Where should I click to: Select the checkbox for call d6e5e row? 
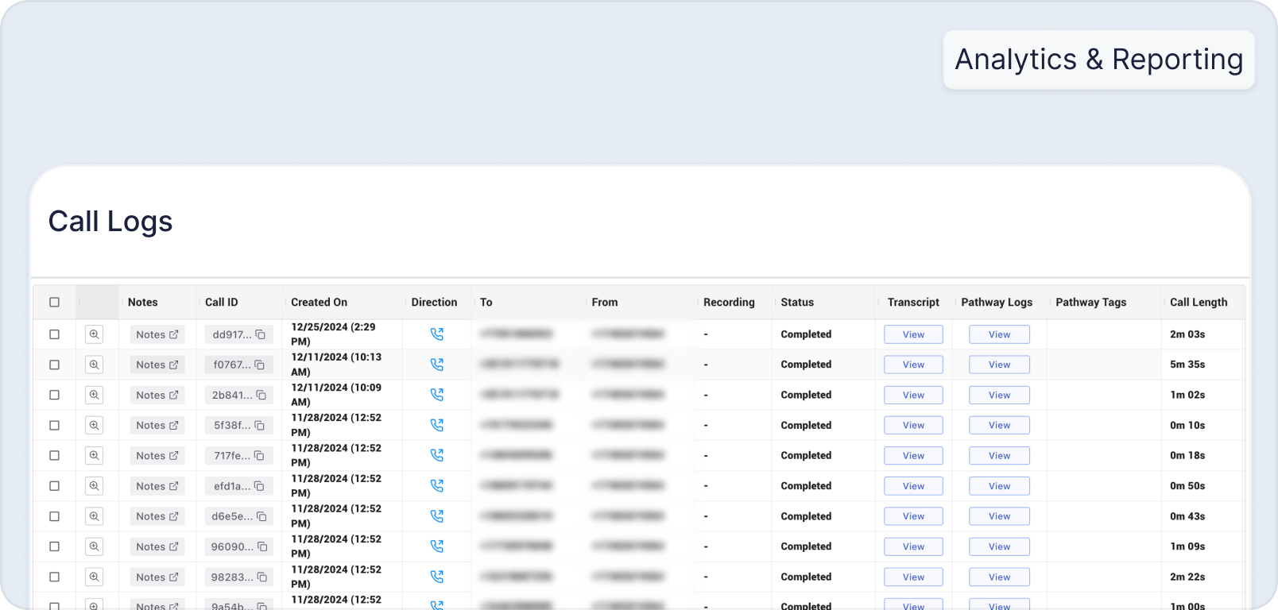click(x=55, y=516)
